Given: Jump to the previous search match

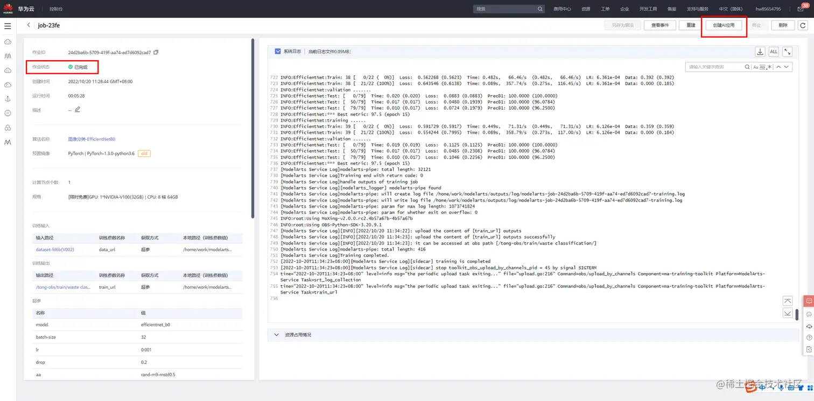Looking at the screenshot, I should pos(778,67).
